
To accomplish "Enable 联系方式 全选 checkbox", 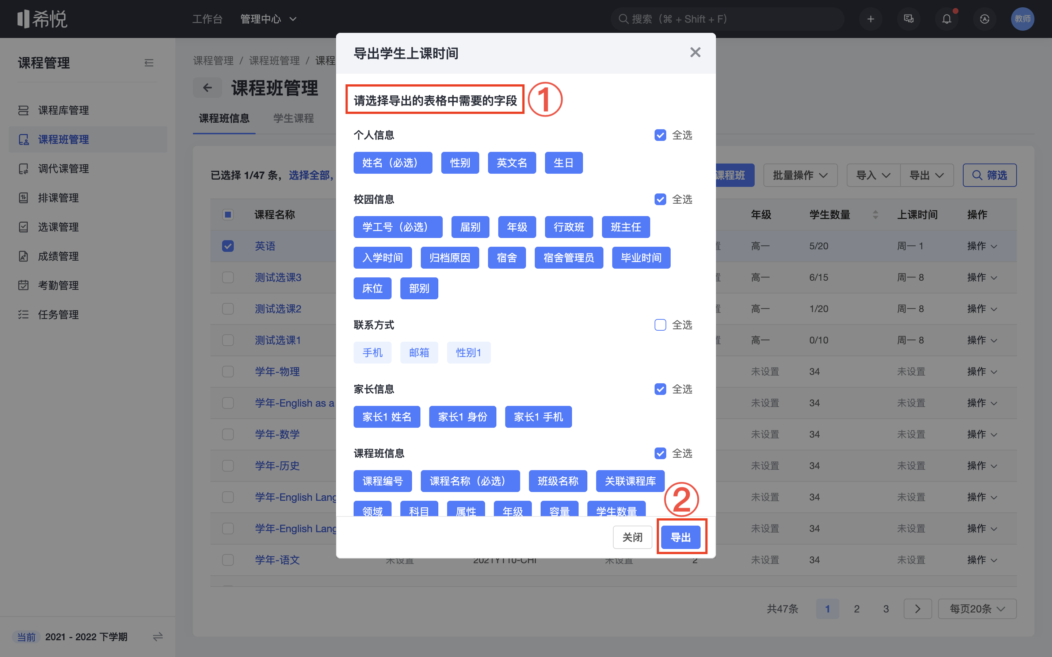I will tap(660, 325).
